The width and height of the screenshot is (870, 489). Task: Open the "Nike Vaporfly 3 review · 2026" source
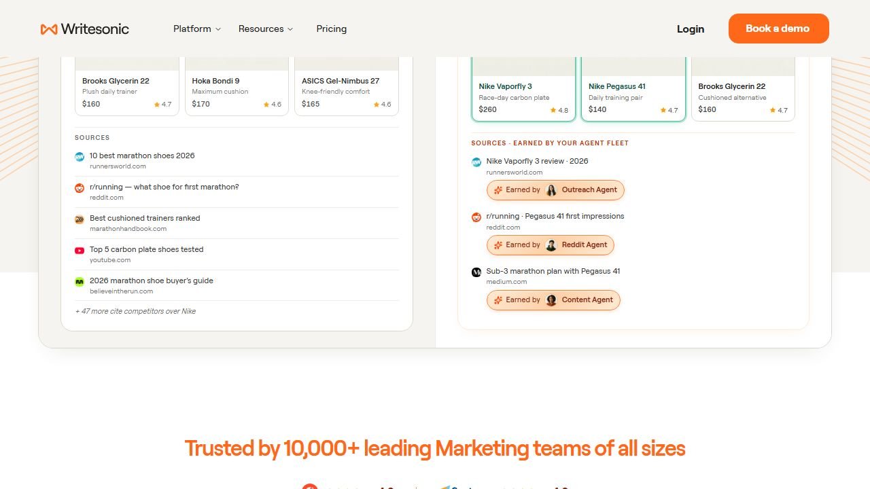point(538,161)
